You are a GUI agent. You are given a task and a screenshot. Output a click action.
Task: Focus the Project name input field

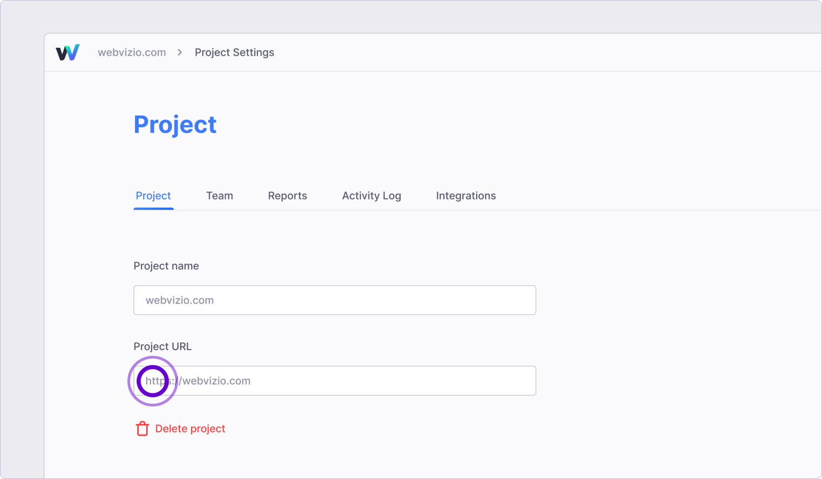click(x=334, y=300)
